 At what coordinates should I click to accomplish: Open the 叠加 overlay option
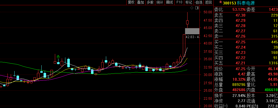[x=141, y=2]
